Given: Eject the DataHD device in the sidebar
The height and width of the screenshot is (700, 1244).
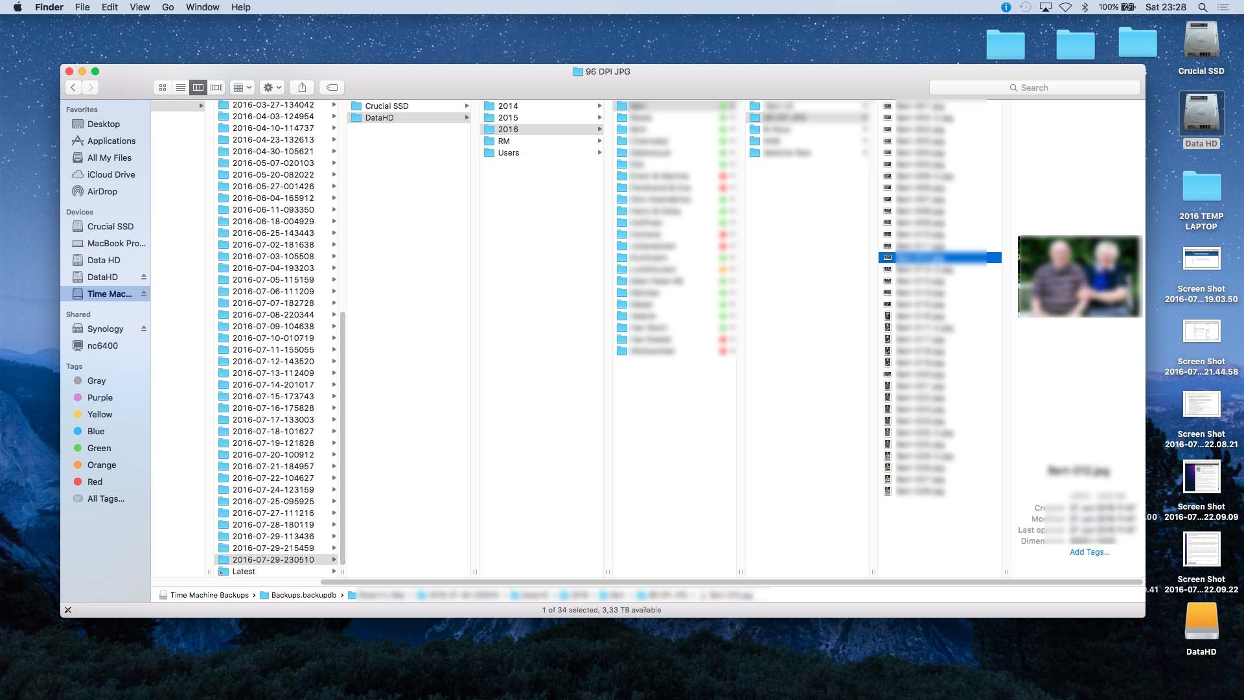Looking at the screenshot, I should point(144,277).
